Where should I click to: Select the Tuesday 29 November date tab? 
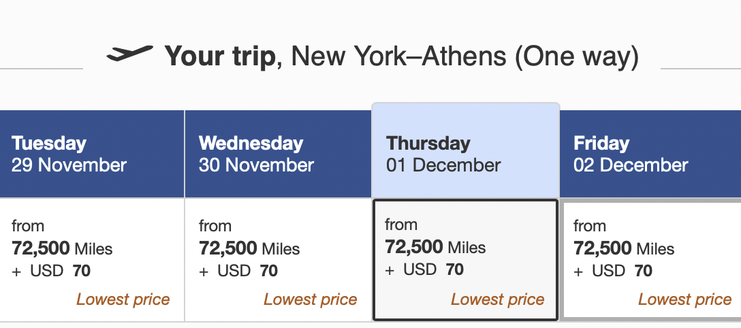click(x=92, y=154)
